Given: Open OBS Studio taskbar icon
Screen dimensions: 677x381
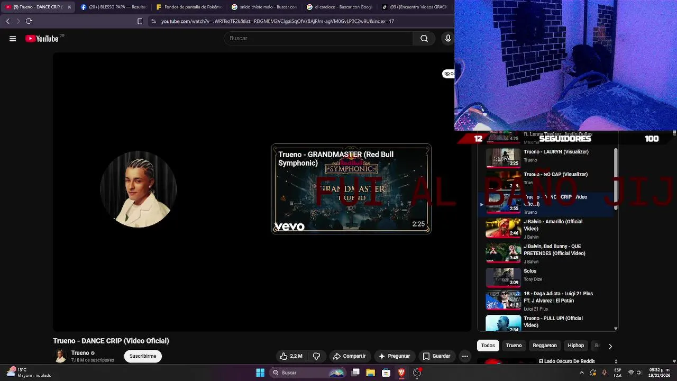Looking at the screenshot, I should click(417, 373).
